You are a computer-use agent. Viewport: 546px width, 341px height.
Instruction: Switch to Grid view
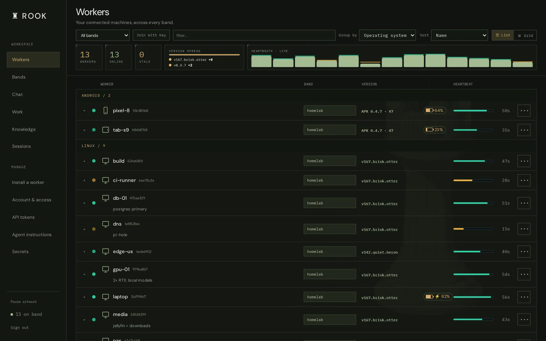click(x=525, y=35)
